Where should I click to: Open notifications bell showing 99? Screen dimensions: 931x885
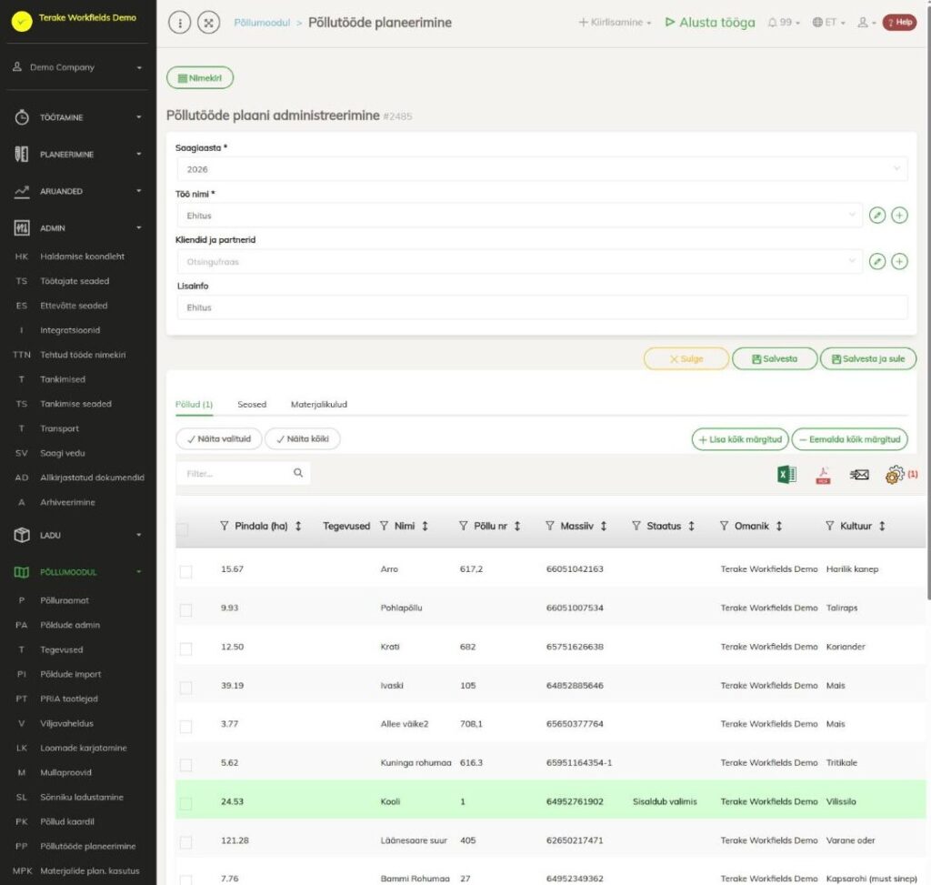[x=784, y=23]
